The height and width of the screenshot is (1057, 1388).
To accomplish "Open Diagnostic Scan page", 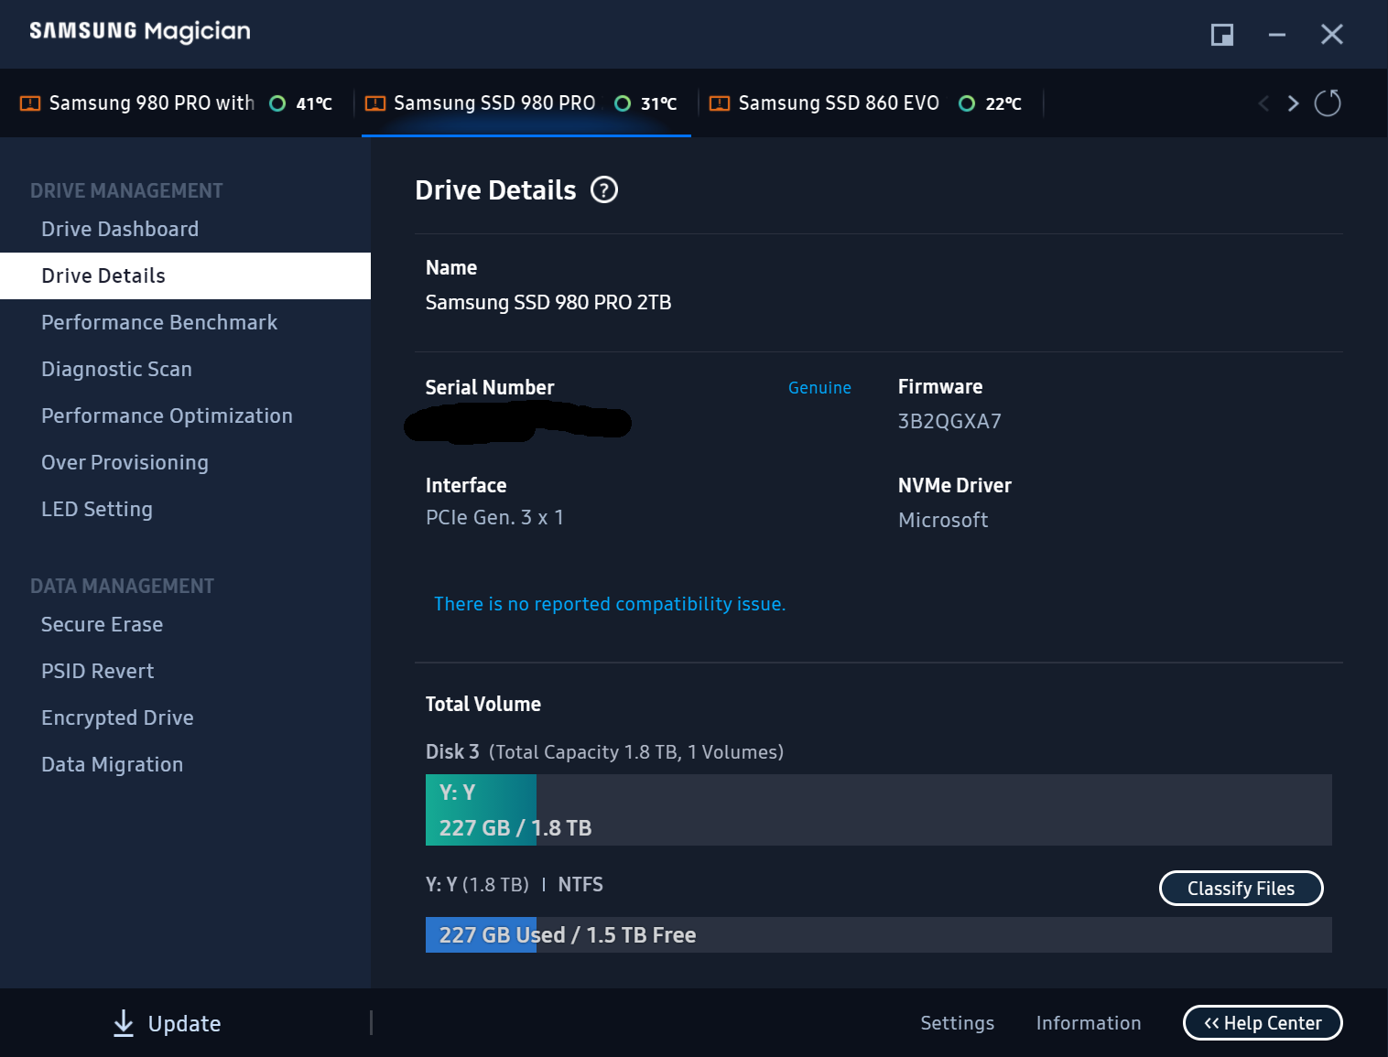I will click(185, 369).
